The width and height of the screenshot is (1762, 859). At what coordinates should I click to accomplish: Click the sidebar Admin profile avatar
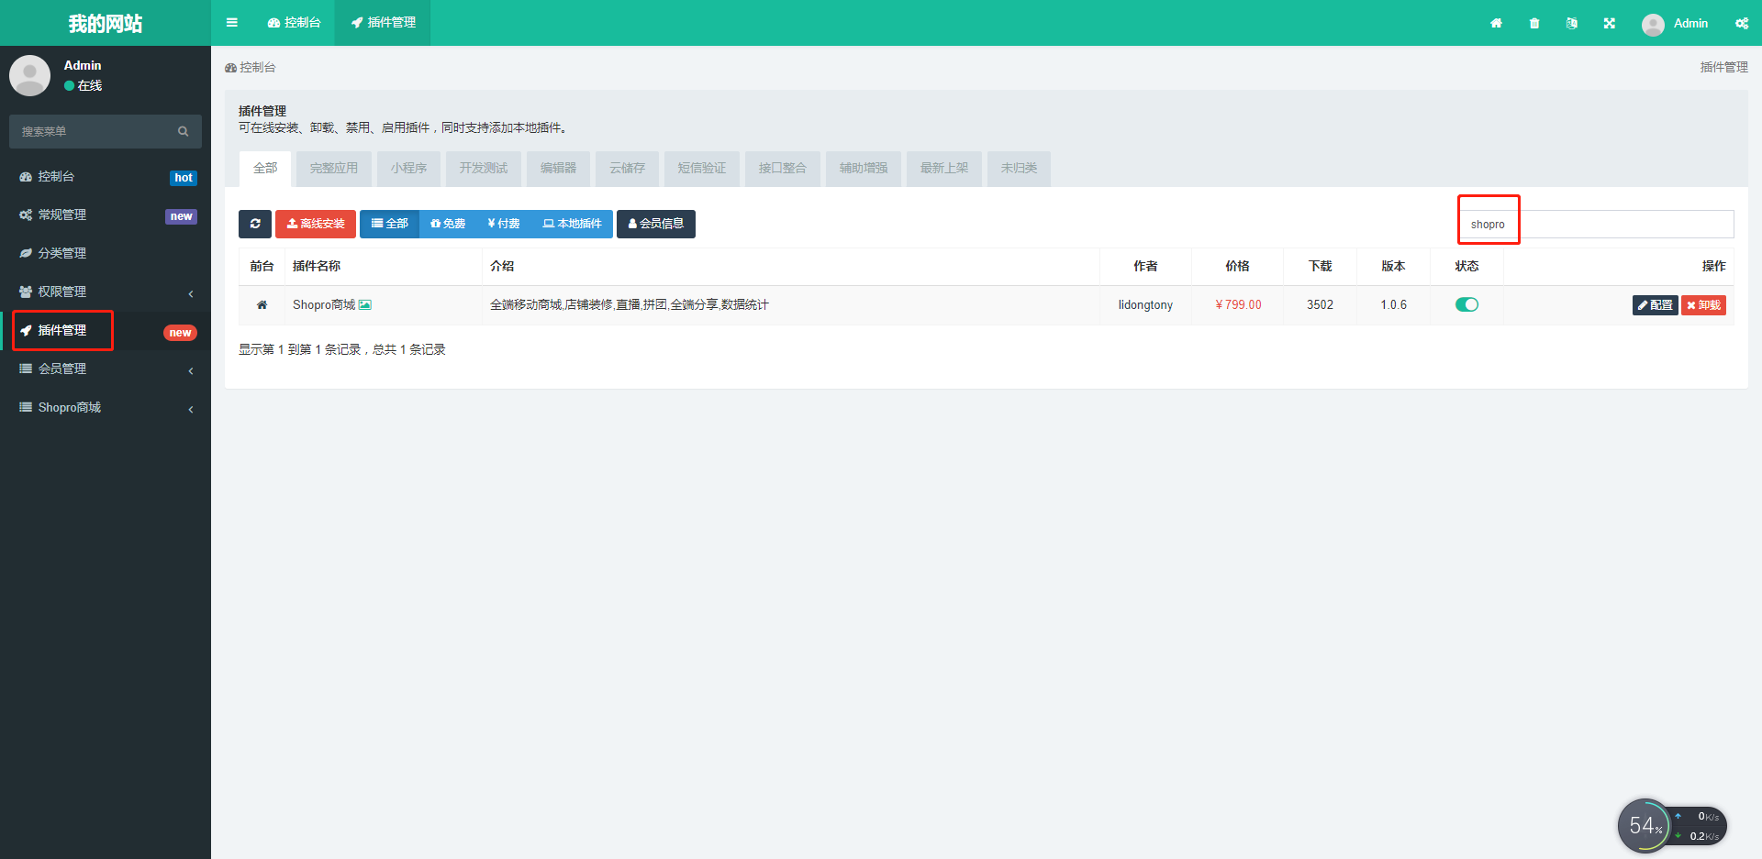pyautogui.click(x=30, y=75)
